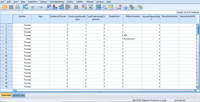Open the Transform menu

click(33, 2)
